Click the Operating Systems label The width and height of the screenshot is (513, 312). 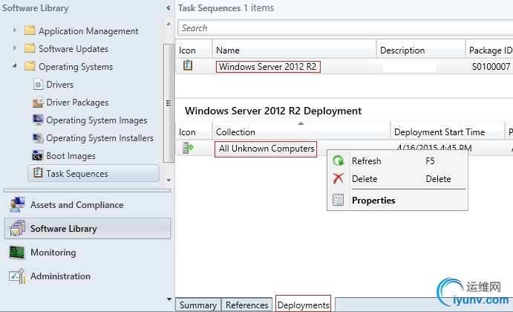(x=76, y=67)
